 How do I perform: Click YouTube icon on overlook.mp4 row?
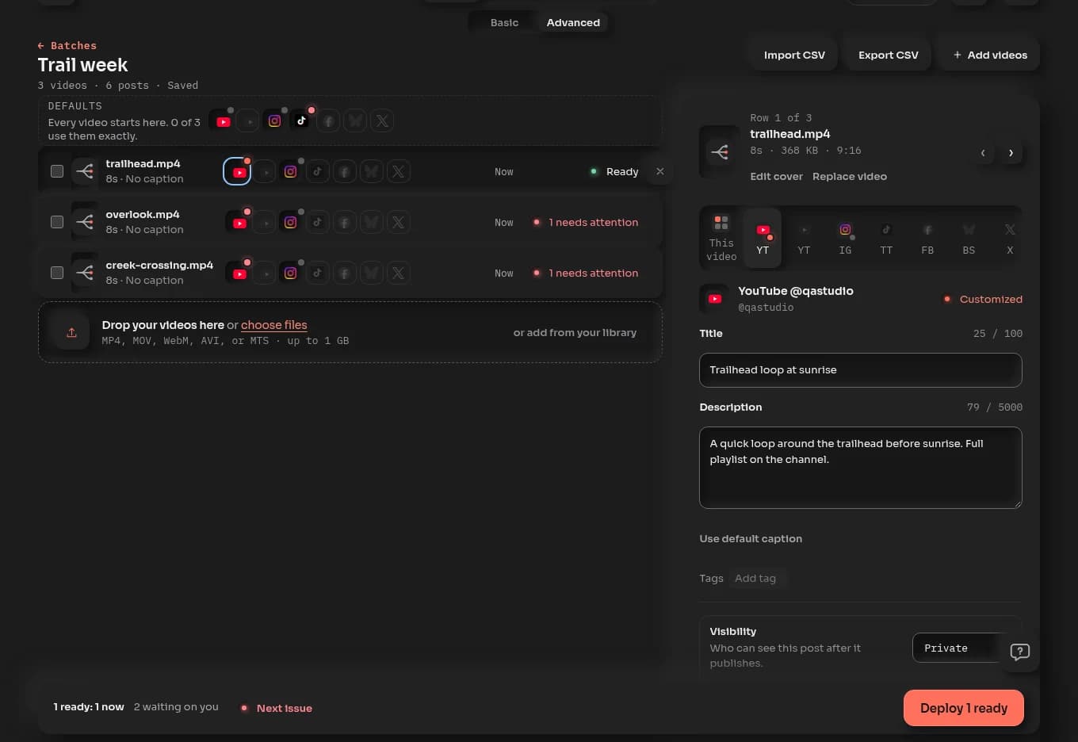pos(239,222)
